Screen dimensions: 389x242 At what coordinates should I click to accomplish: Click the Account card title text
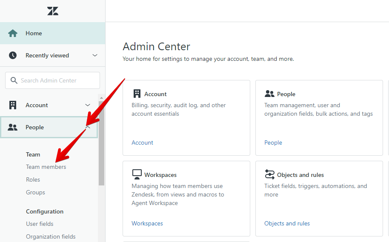tap(155, 94)
